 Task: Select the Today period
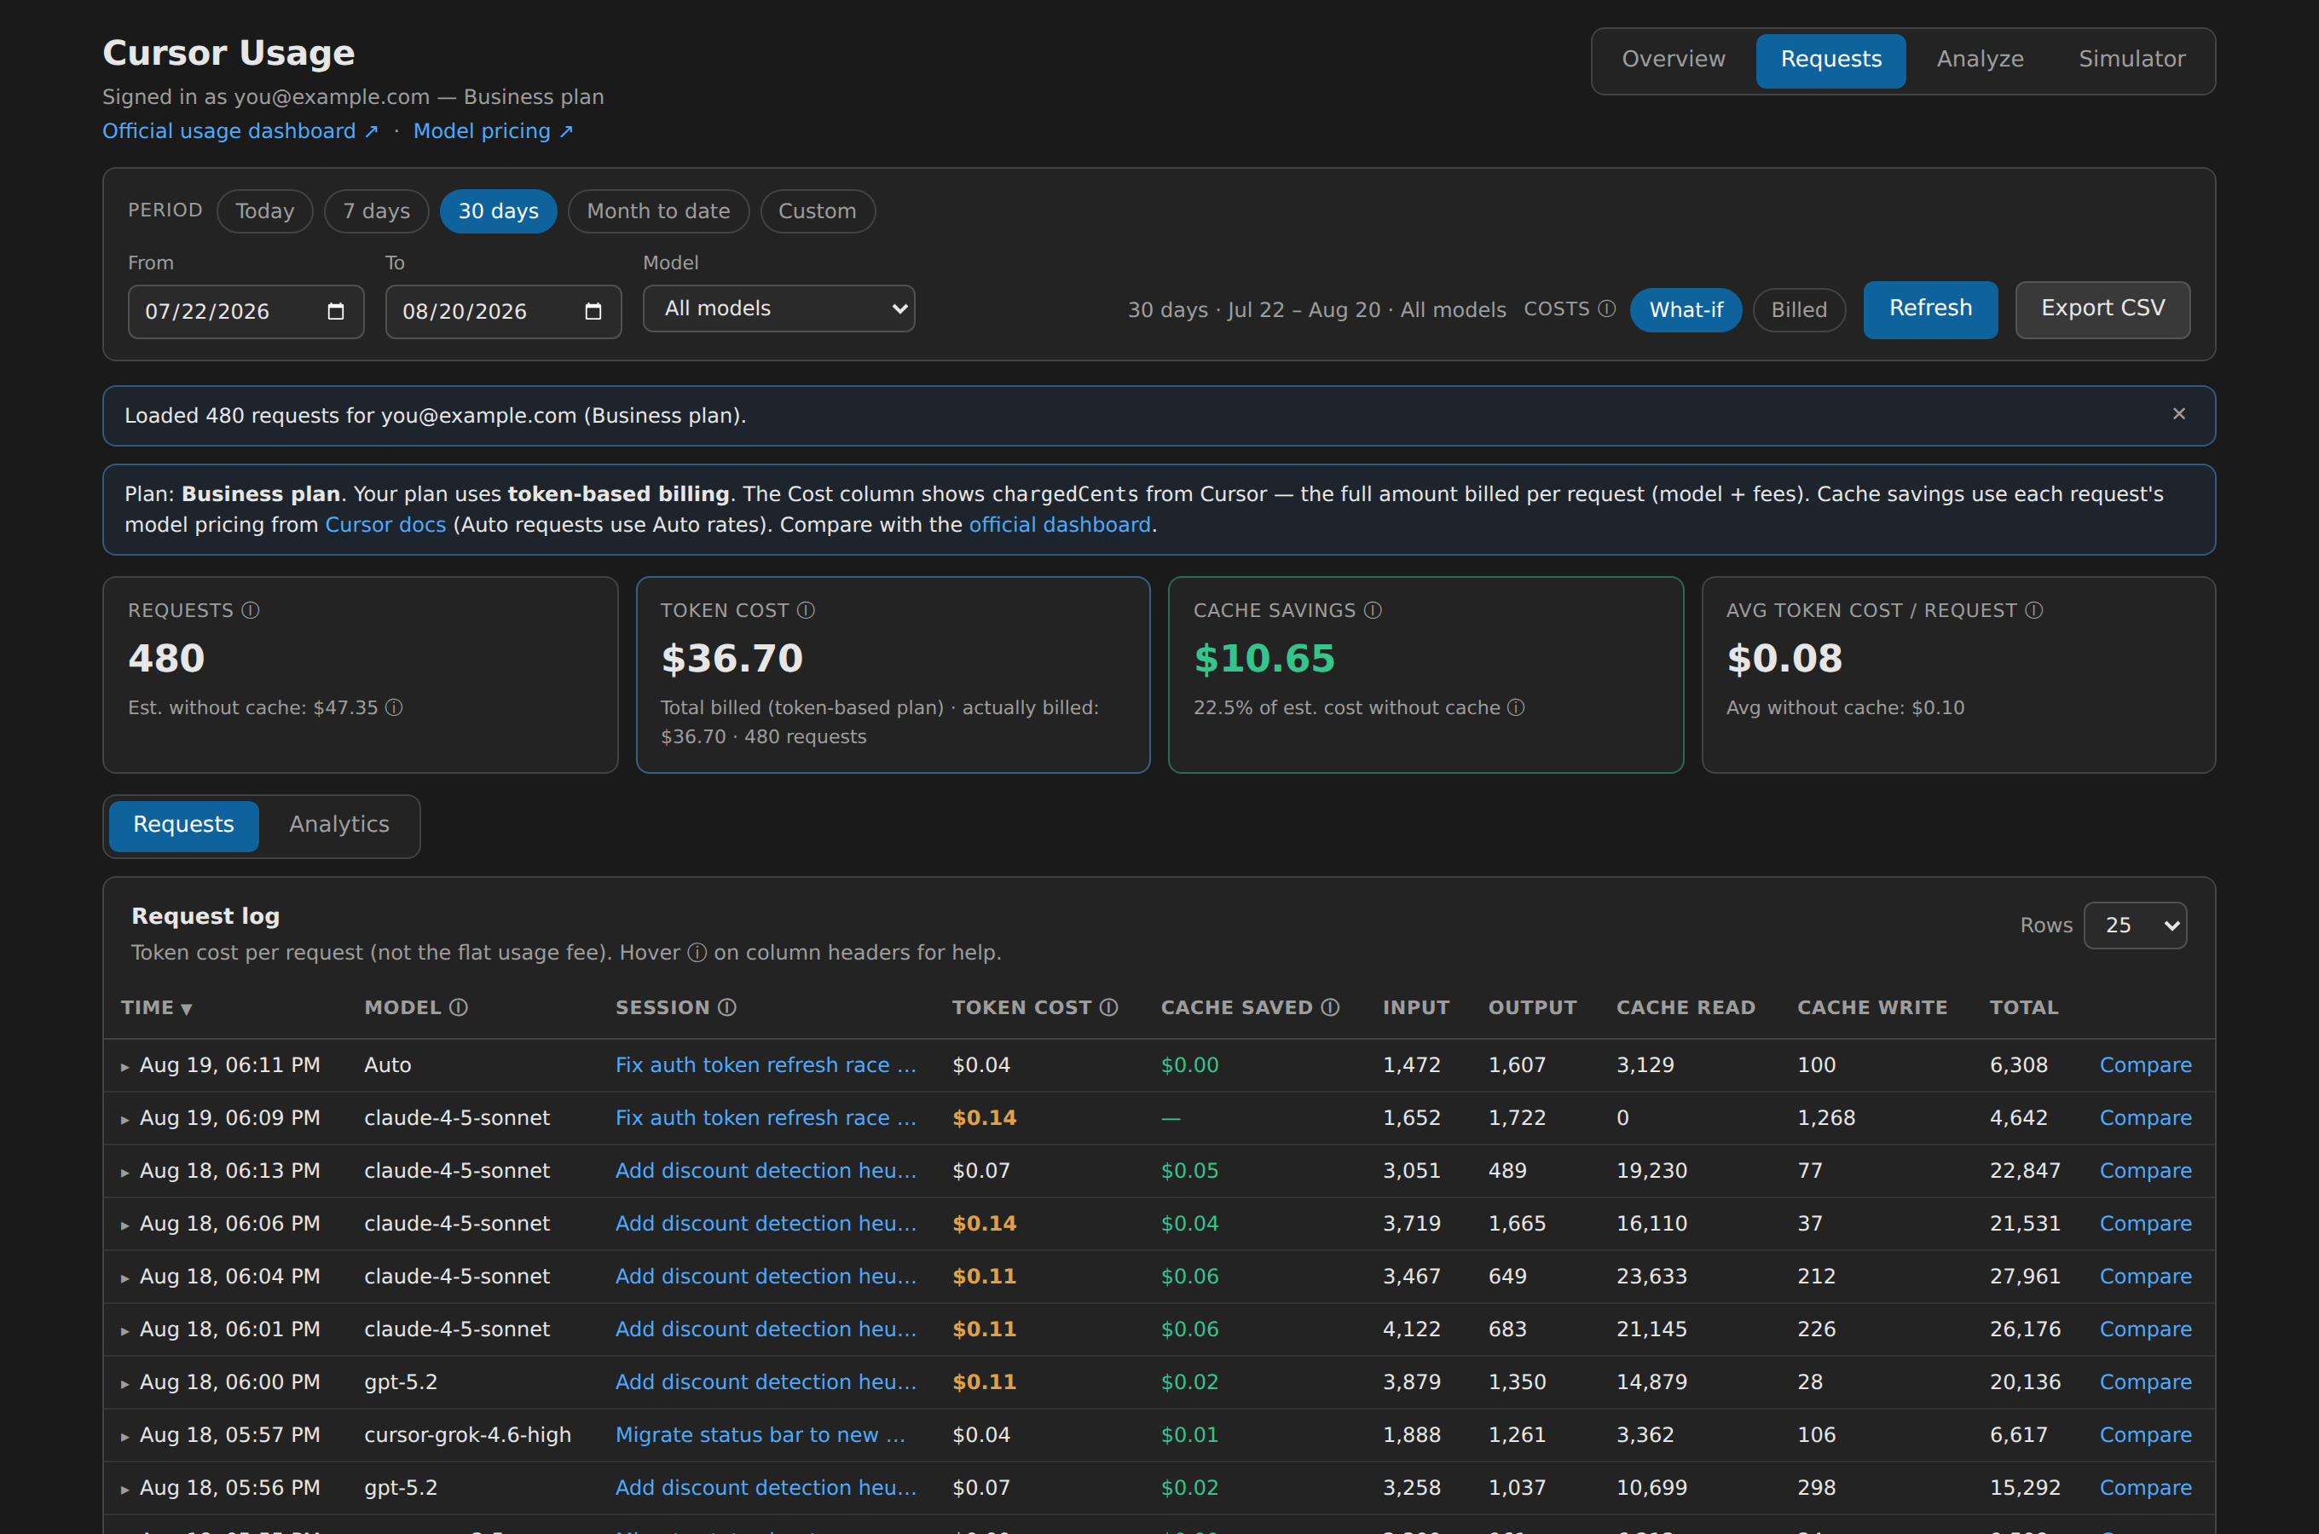point(264,211)
